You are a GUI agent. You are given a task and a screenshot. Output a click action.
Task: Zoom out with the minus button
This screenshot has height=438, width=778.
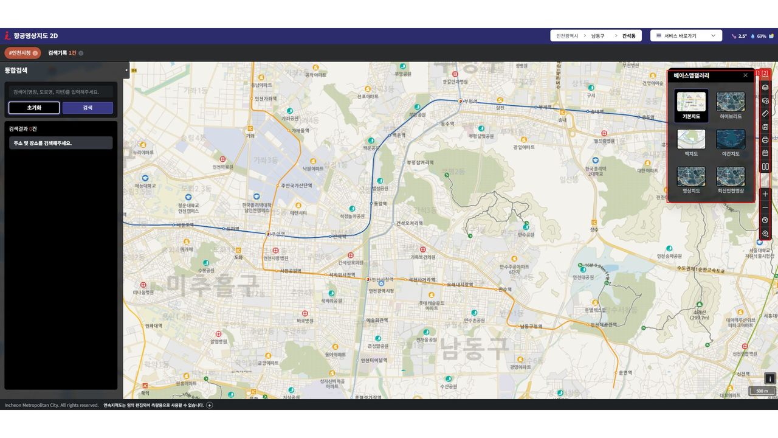tap(765, 207)
